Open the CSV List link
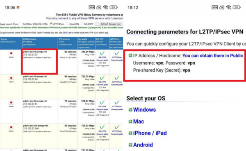Image resolution: width=246 pixels, height=151 pixels. (x=67, y=33)
